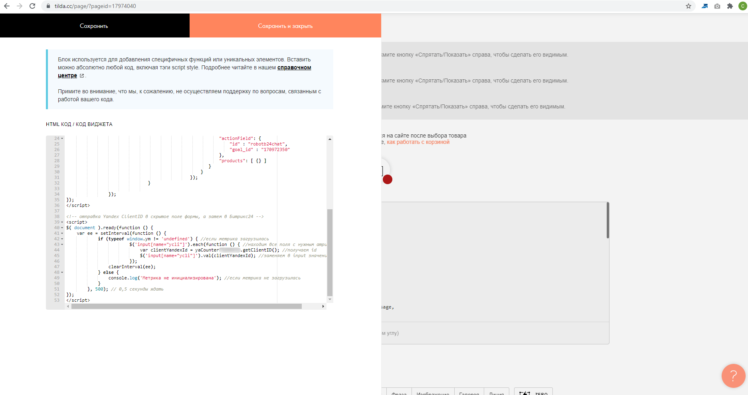Open the 'справочном центре' link
The width and height of the screenshot is (748, 395).
click(294, 68)
